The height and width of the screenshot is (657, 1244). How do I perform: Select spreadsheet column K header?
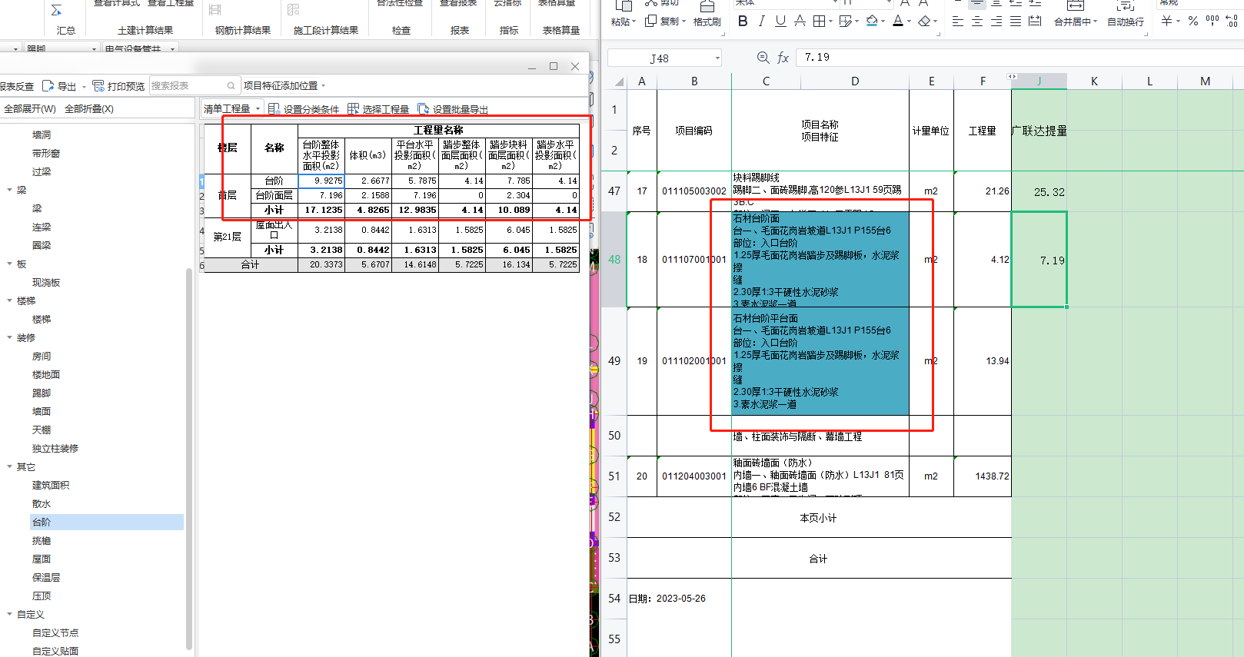click(x=1094, y=81)
